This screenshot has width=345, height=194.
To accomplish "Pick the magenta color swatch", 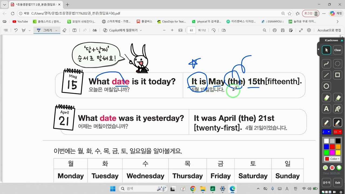I will [332, 153].
